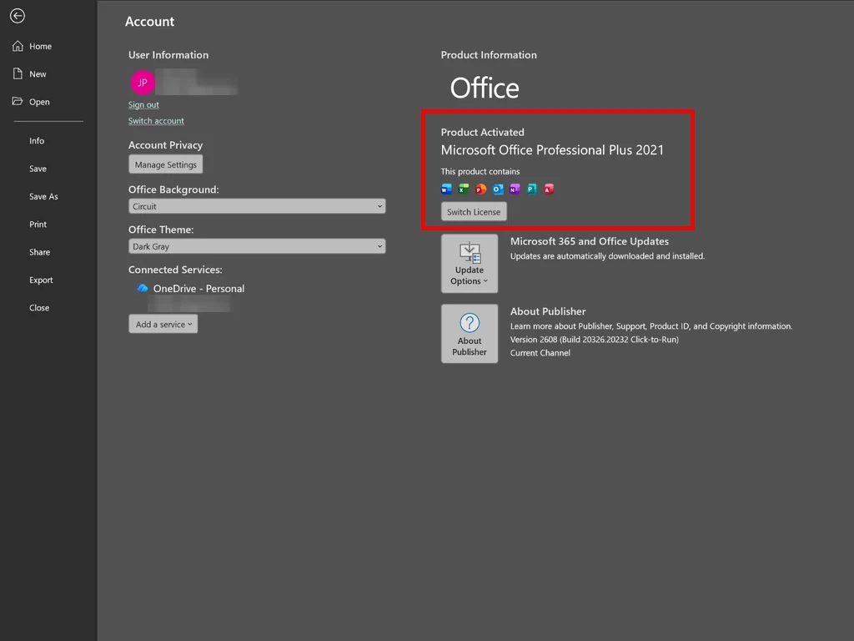854x641 pixels.
Task: Click 'OneDrive - Personal' service text
Action: [x=198, y=288]
